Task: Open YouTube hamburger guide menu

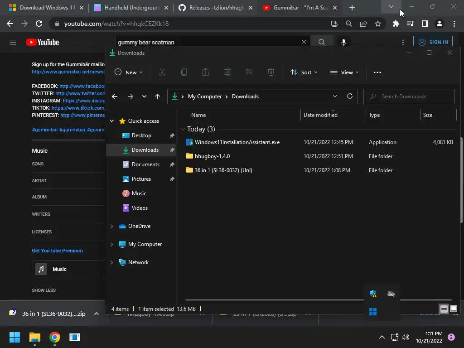Action: click(13, 42)
